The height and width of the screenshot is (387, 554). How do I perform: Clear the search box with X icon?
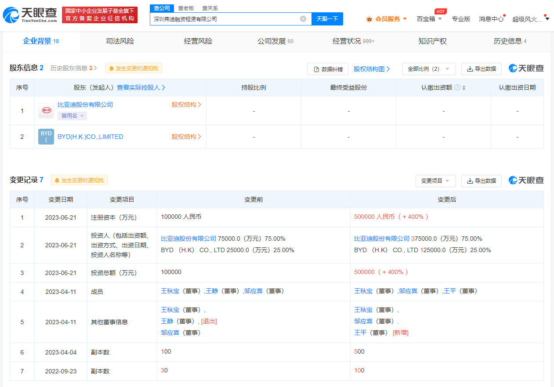pos(303,19)
